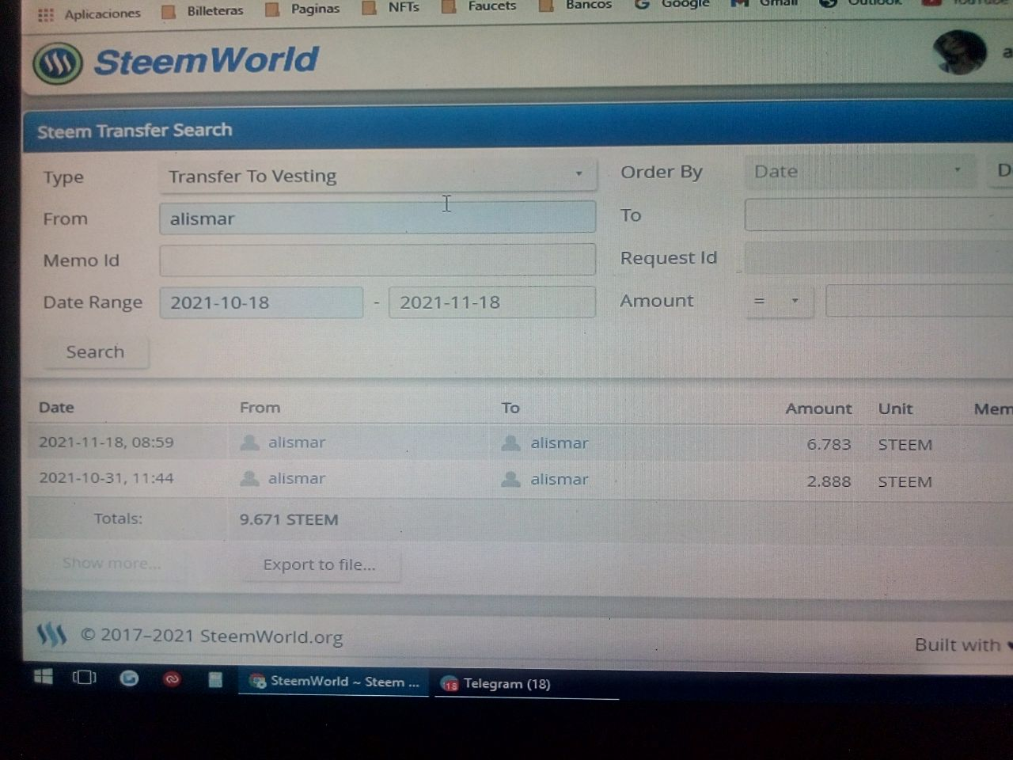1013x760 pixels.
Task: Open the red round taskbar icon
Action: [x=172, y=679]
